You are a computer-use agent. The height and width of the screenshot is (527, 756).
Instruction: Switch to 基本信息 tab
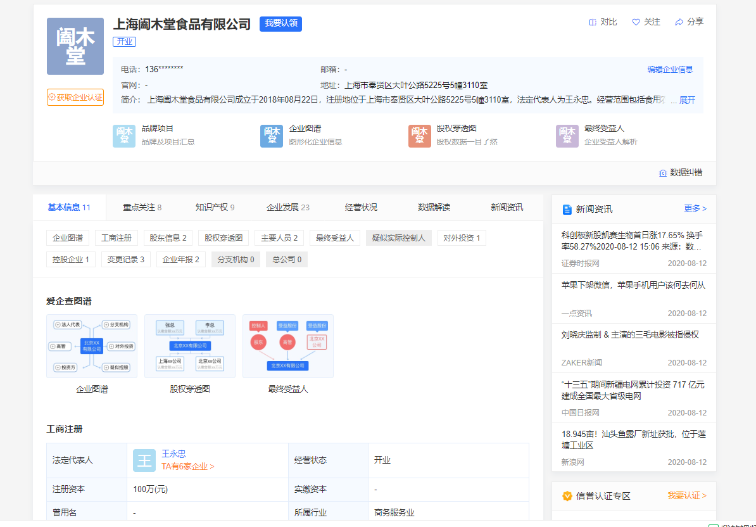(69, 208)
